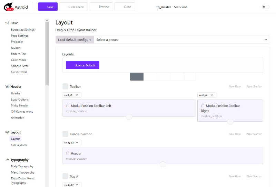Click the Modul Position Toolbar Right icon

[x=203, y=106]
